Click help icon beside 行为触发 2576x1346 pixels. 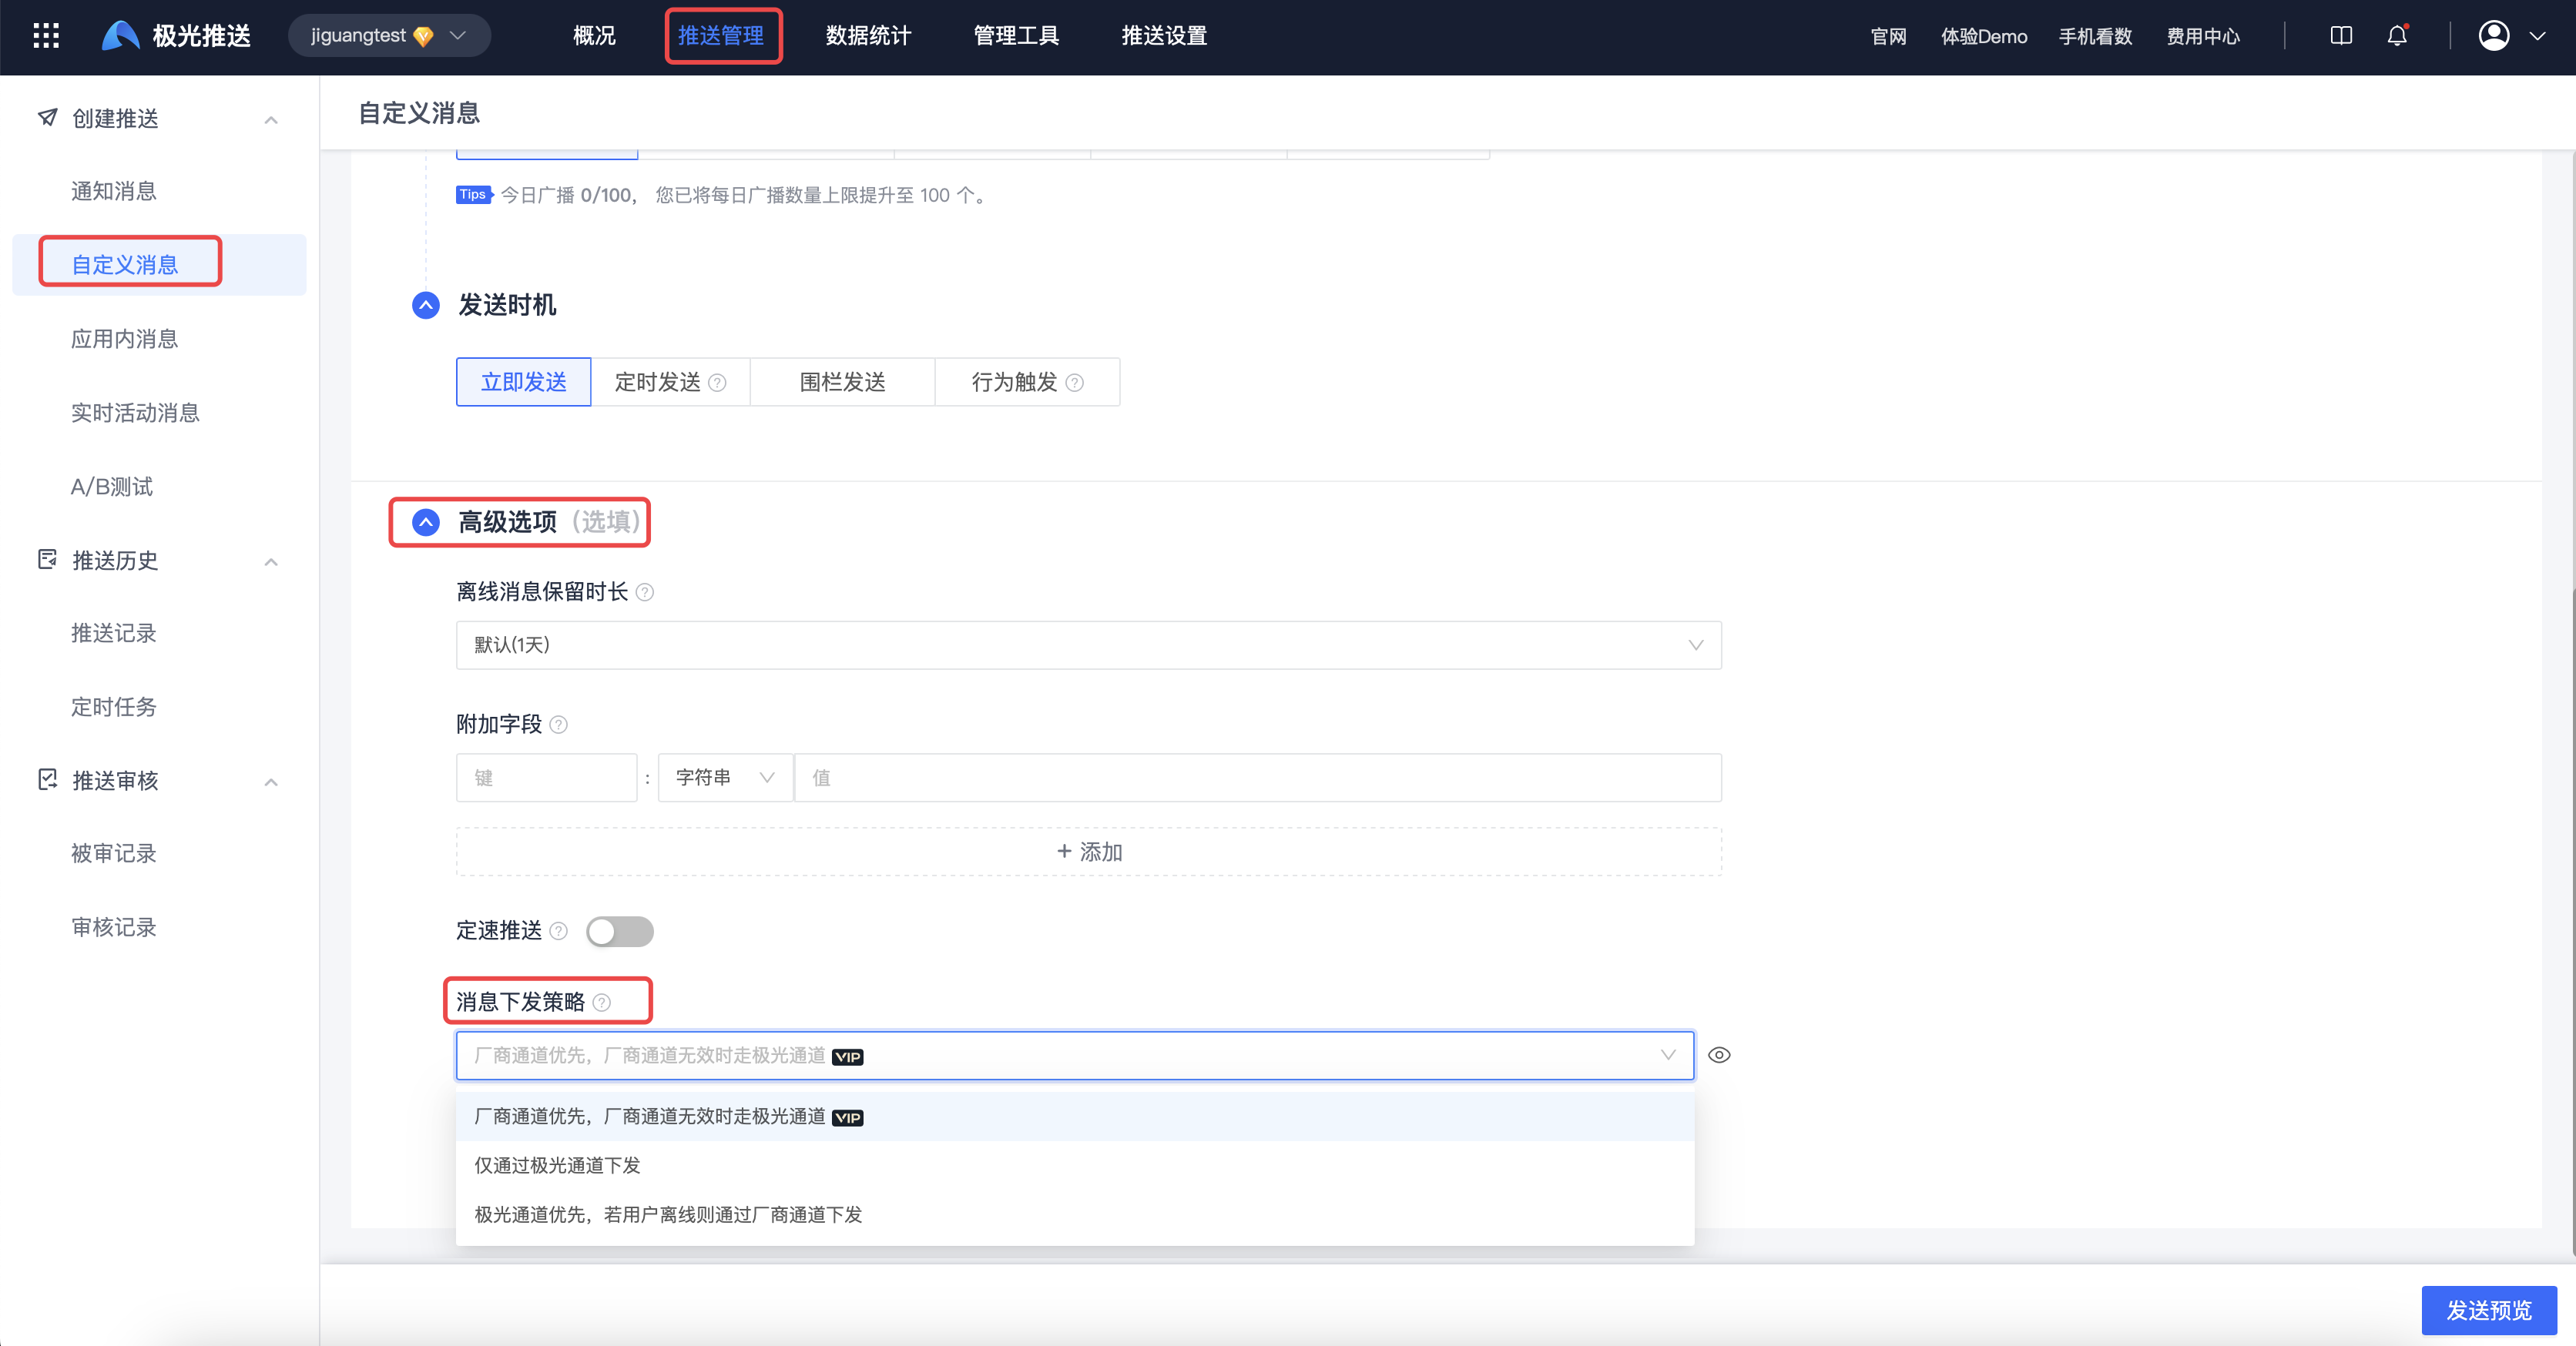pos(1074,383)
